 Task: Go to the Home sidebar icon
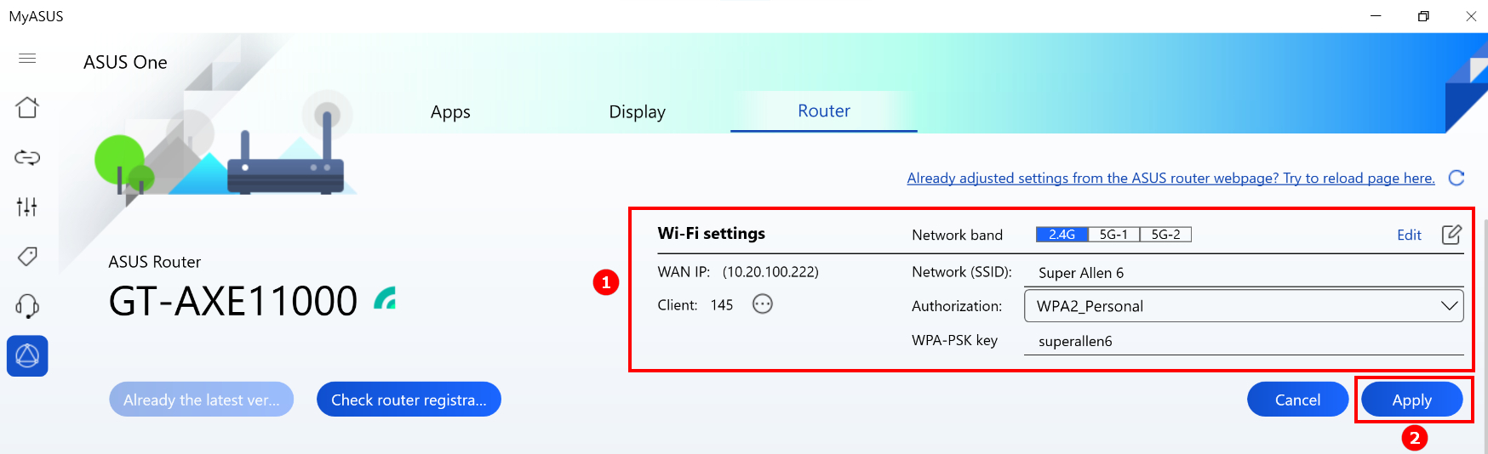coord(27,108)
